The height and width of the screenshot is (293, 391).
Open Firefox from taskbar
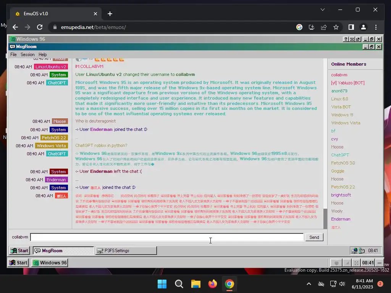212,284
